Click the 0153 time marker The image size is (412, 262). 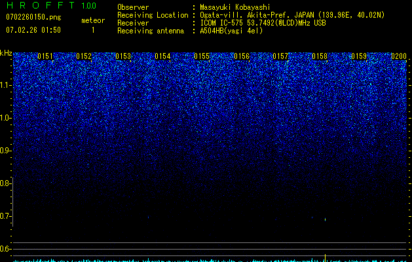coord(123,56)
